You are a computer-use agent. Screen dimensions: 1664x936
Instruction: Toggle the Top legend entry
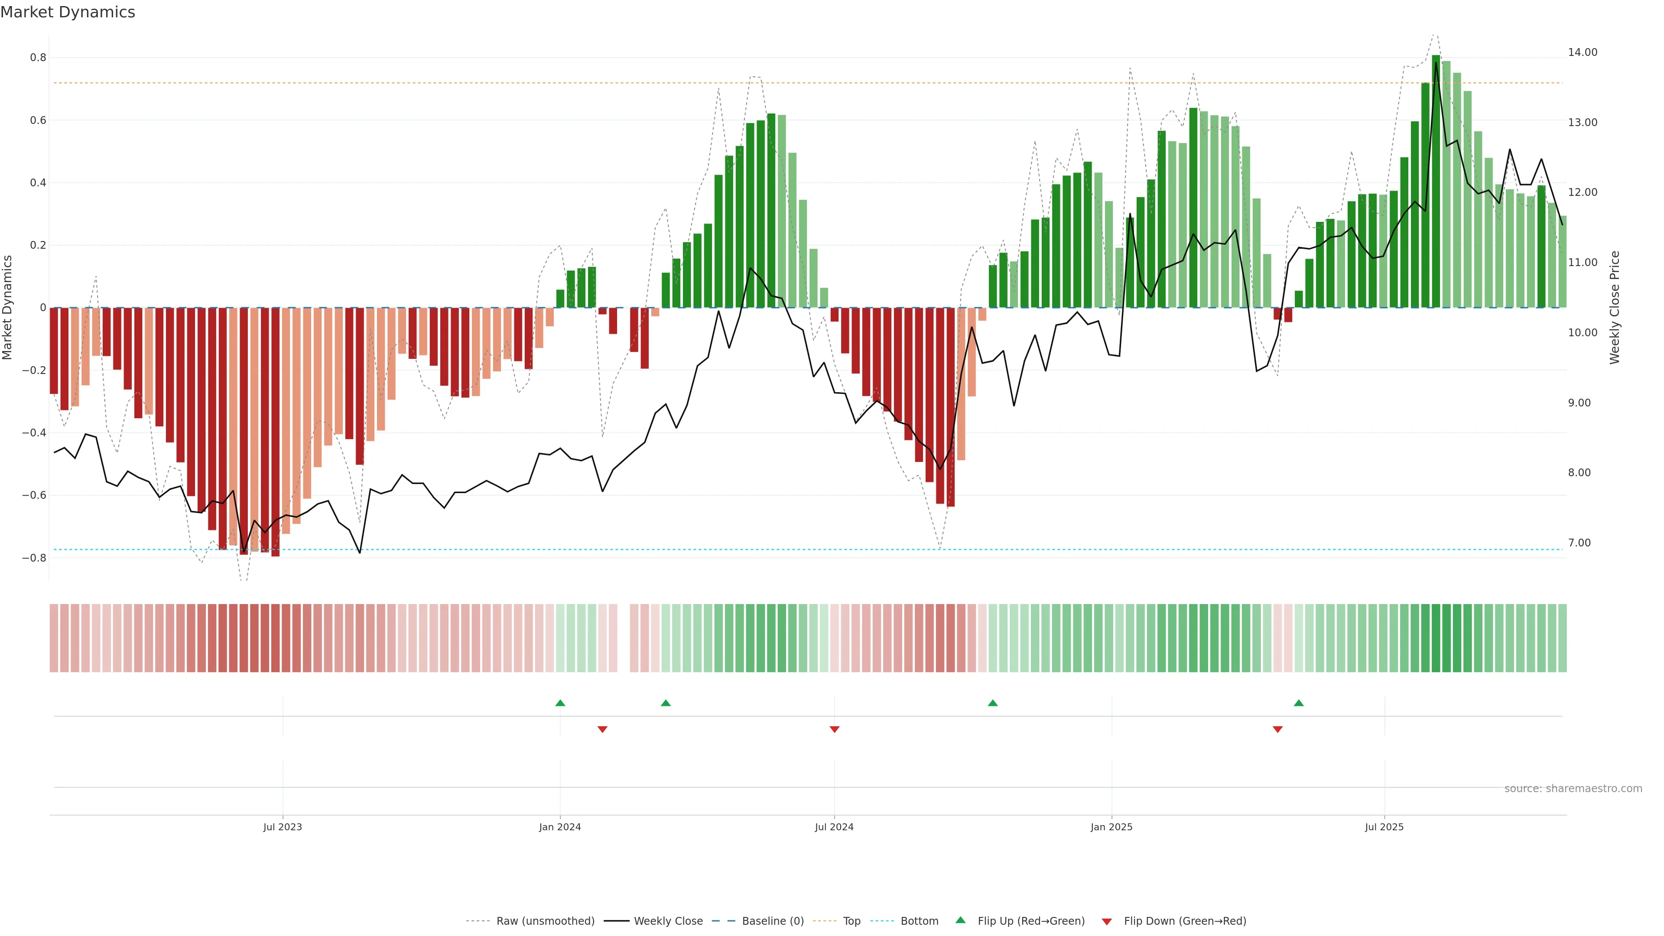click(851, 920)
